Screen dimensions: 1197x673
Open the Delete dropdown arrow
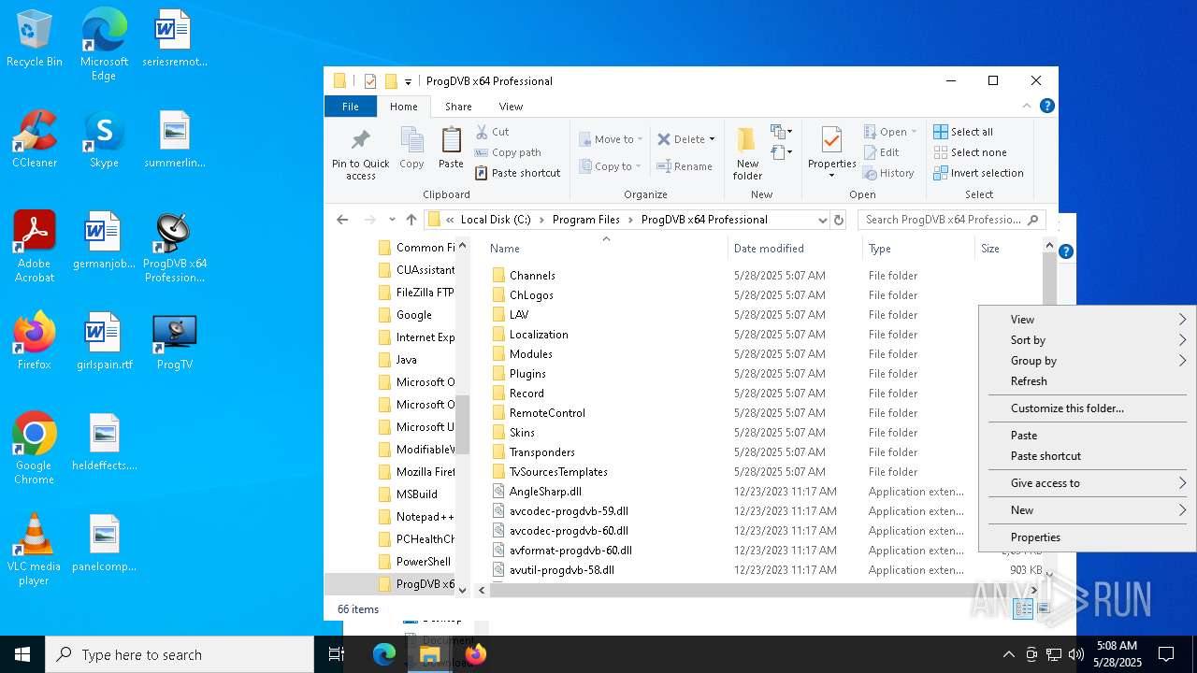712,139
